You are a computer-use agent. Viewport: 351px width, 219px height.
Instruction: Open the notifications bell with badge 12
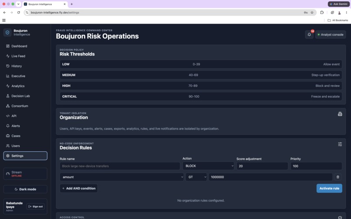click(309, 34)
